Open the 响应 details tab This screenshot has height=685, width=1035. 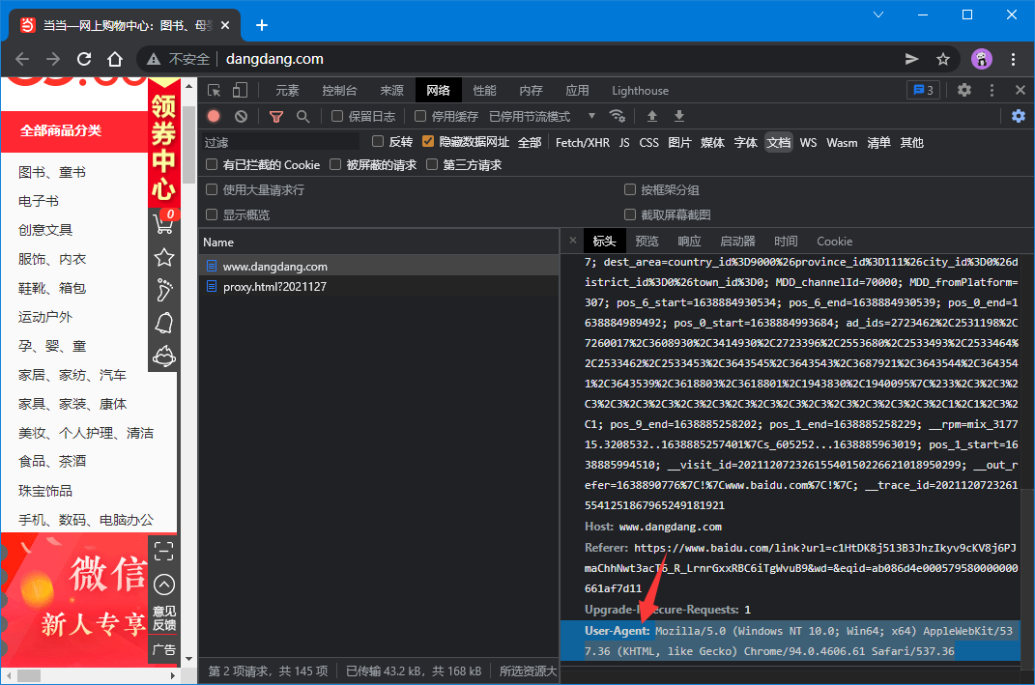coord(689,242)
